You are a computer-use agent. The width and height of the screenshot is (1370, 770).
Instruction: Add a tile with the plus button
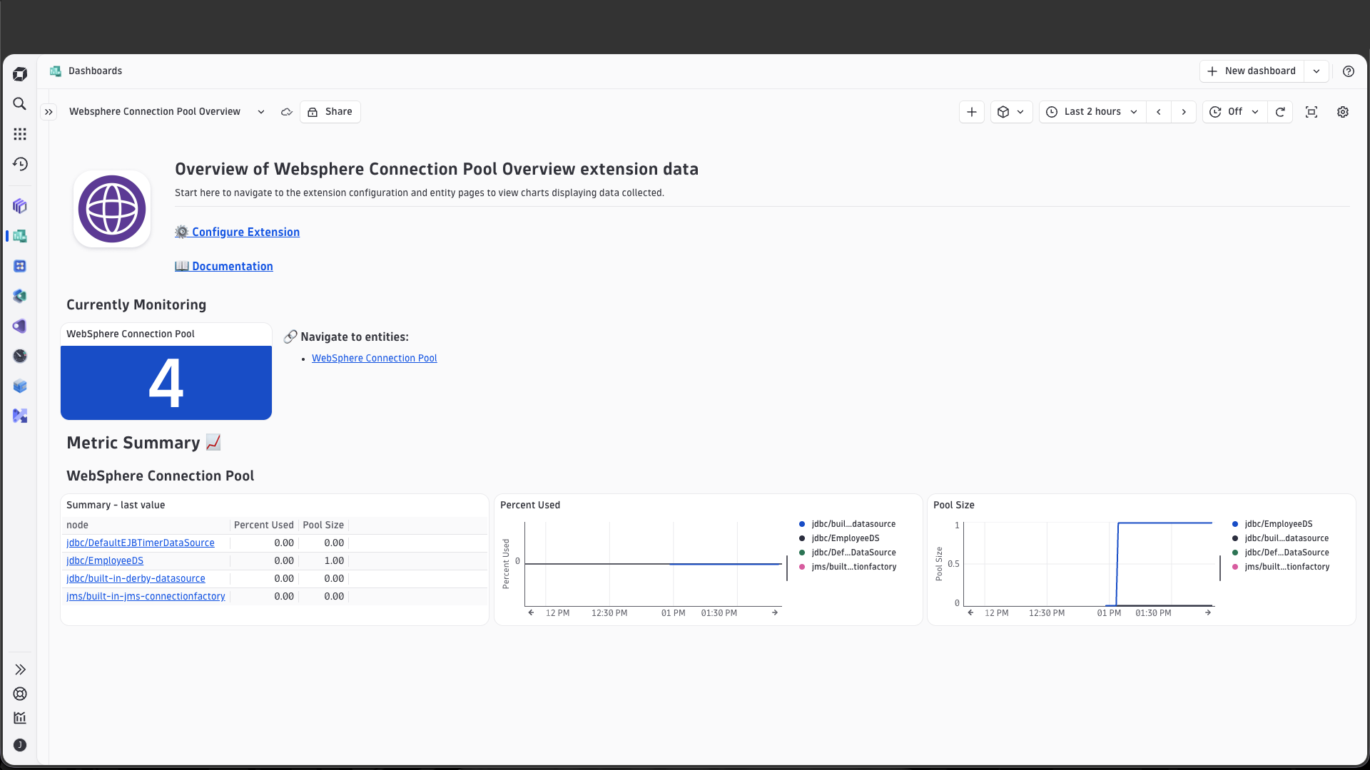point(972,112)
